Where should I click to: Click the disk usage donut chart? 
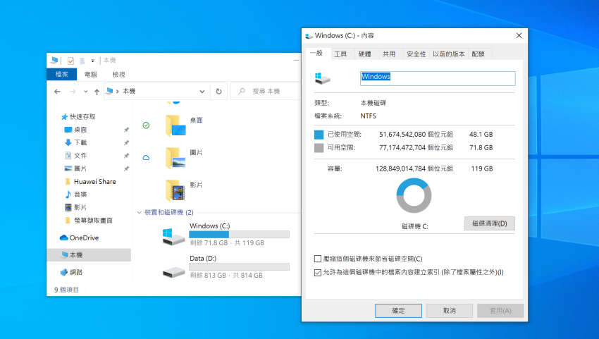pyautogui.click(x=414, y=195)
